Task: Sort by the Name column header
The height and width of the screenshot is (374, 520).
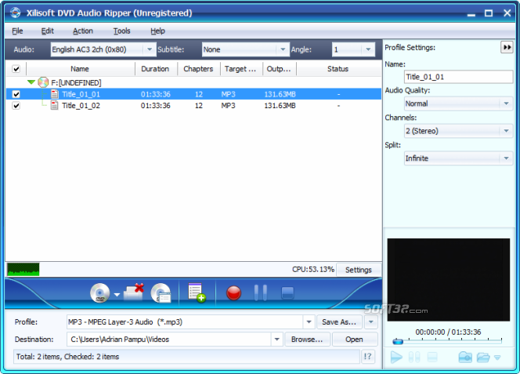Action: point(80,69)
